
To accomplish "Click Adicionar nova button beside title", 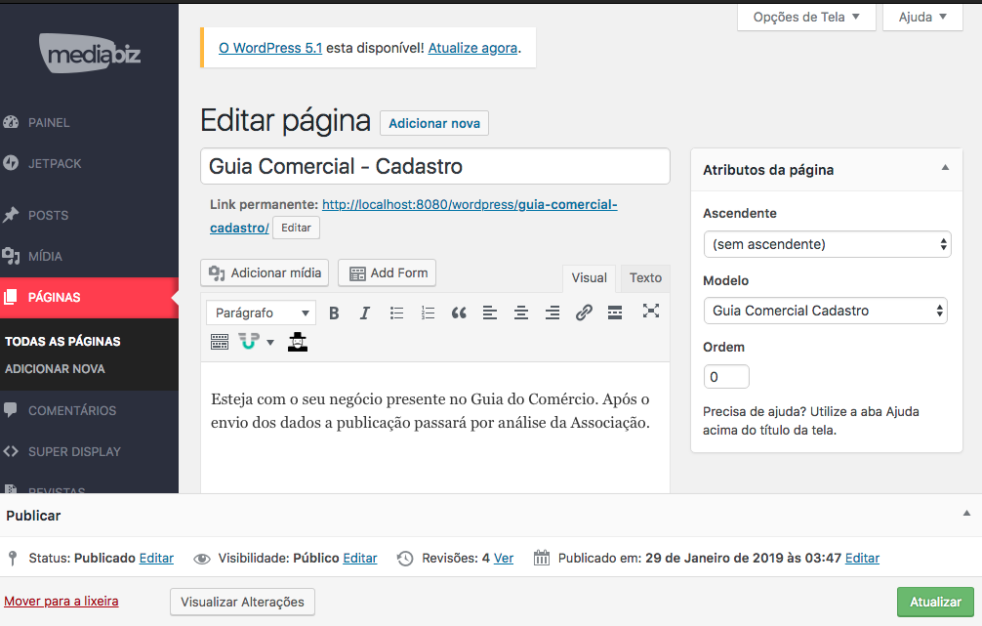I will coord(434,123).
